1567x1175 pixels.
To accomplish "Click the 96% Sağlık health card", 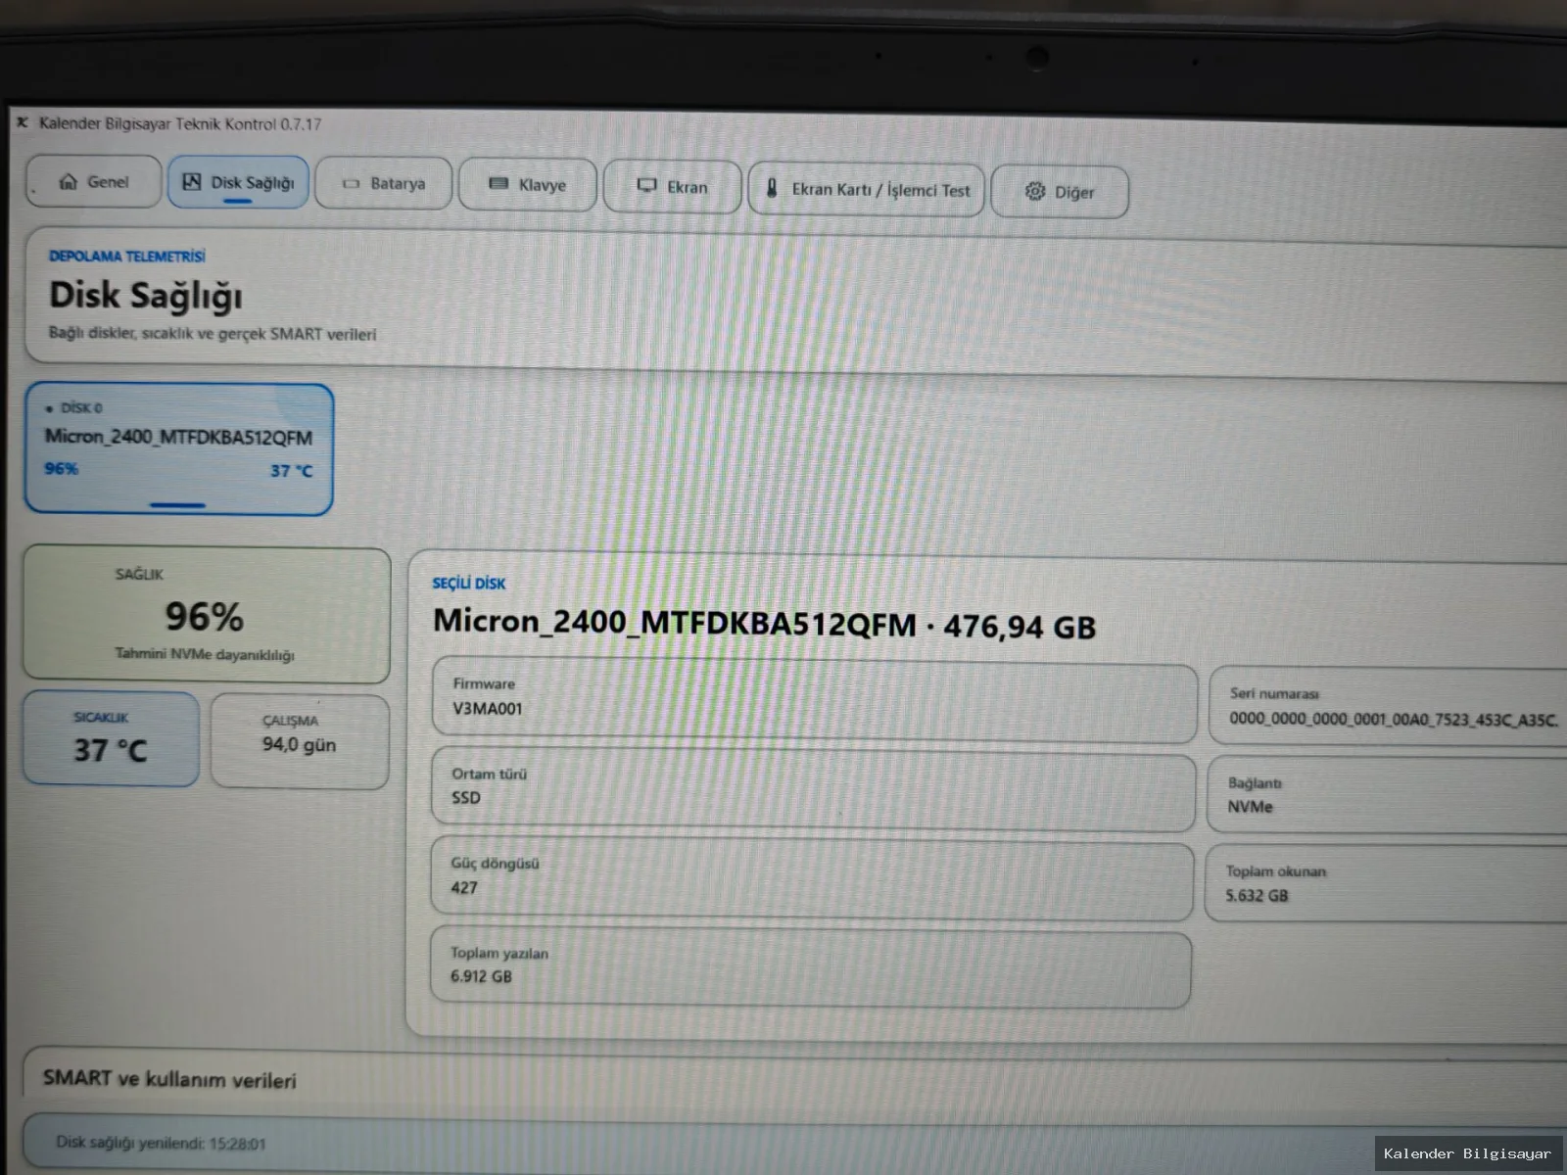I will [x=207, y=614].
